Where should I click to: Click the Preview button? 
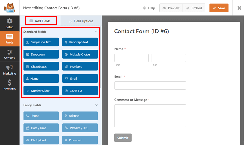(x=171, y=8)
